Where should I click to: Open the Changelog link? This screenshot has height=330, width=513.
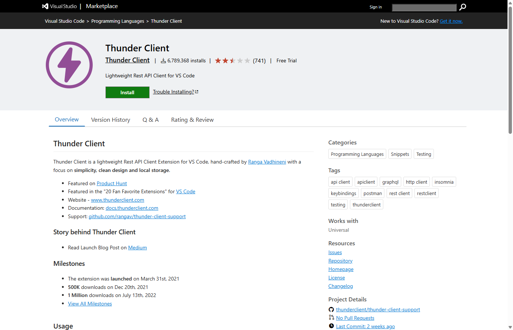[340, 286]
